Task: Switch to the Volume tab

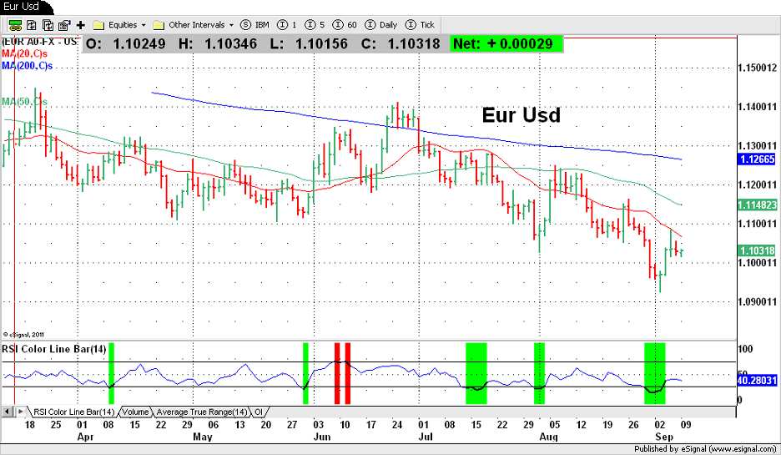Action: click(x=135, y=412)
